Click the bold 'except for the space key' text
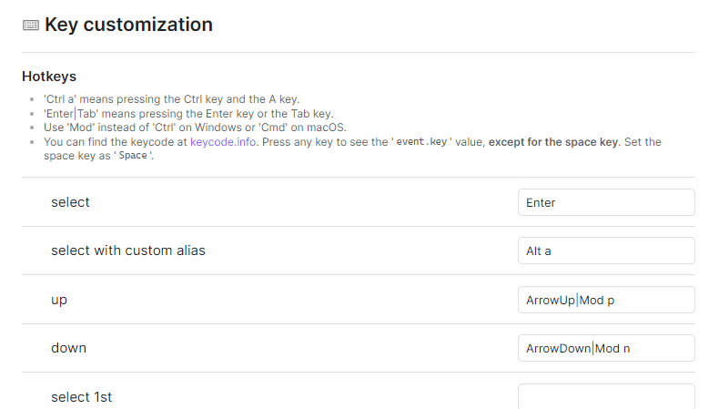 [x=554, y=142]
